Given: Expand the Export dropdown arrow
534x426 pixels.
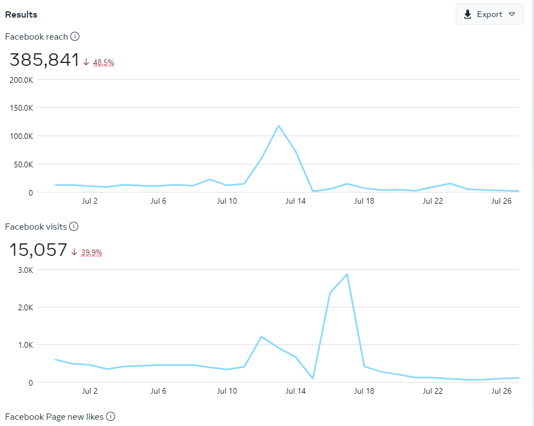Looking at the screenshot, I should [x=512, y=14].
